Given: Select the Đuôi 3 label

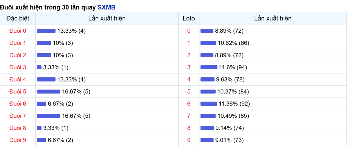Looking at the screenshot, I should [18, 67].
